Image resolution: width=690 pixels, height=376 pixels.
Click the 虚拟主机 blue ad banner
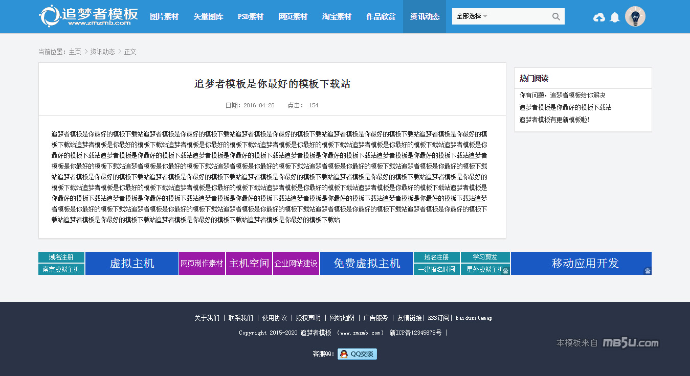[132, 264]
